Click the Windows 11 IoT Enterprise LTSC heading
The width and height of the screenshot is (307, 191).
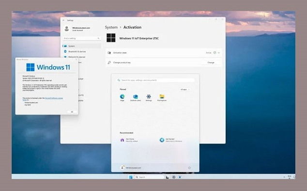tap(139, 38)
